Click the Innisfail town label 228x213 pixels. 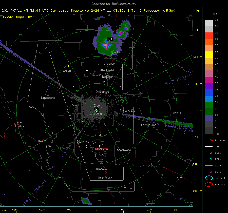102,92
